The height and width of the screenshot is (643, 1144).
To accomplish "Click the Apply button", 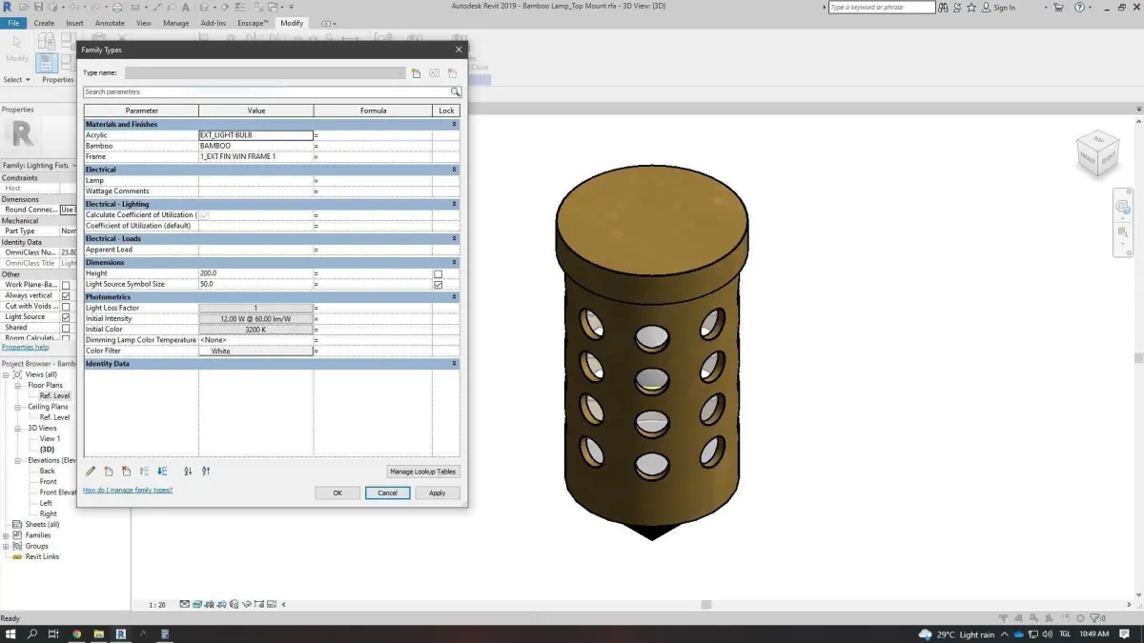I will (437, 492).
